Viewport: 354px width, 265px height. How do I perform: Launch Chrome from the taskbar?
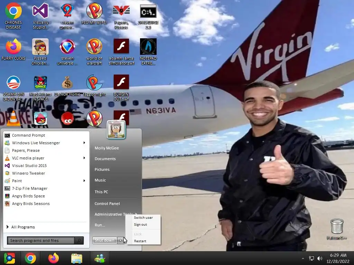[x=30, y=258]
